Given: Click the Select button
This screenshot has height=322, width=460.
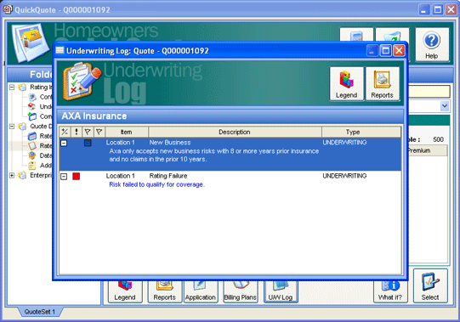Looking at the screenshot, I should (x=430, y=285).
